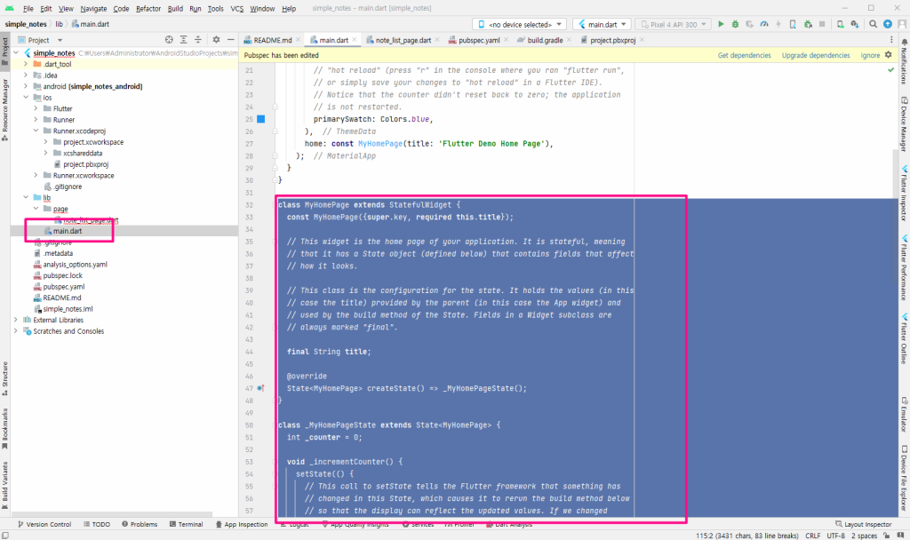Open the device selector dropdown
Screen dimensions: 910x540
tap(519, 24)
